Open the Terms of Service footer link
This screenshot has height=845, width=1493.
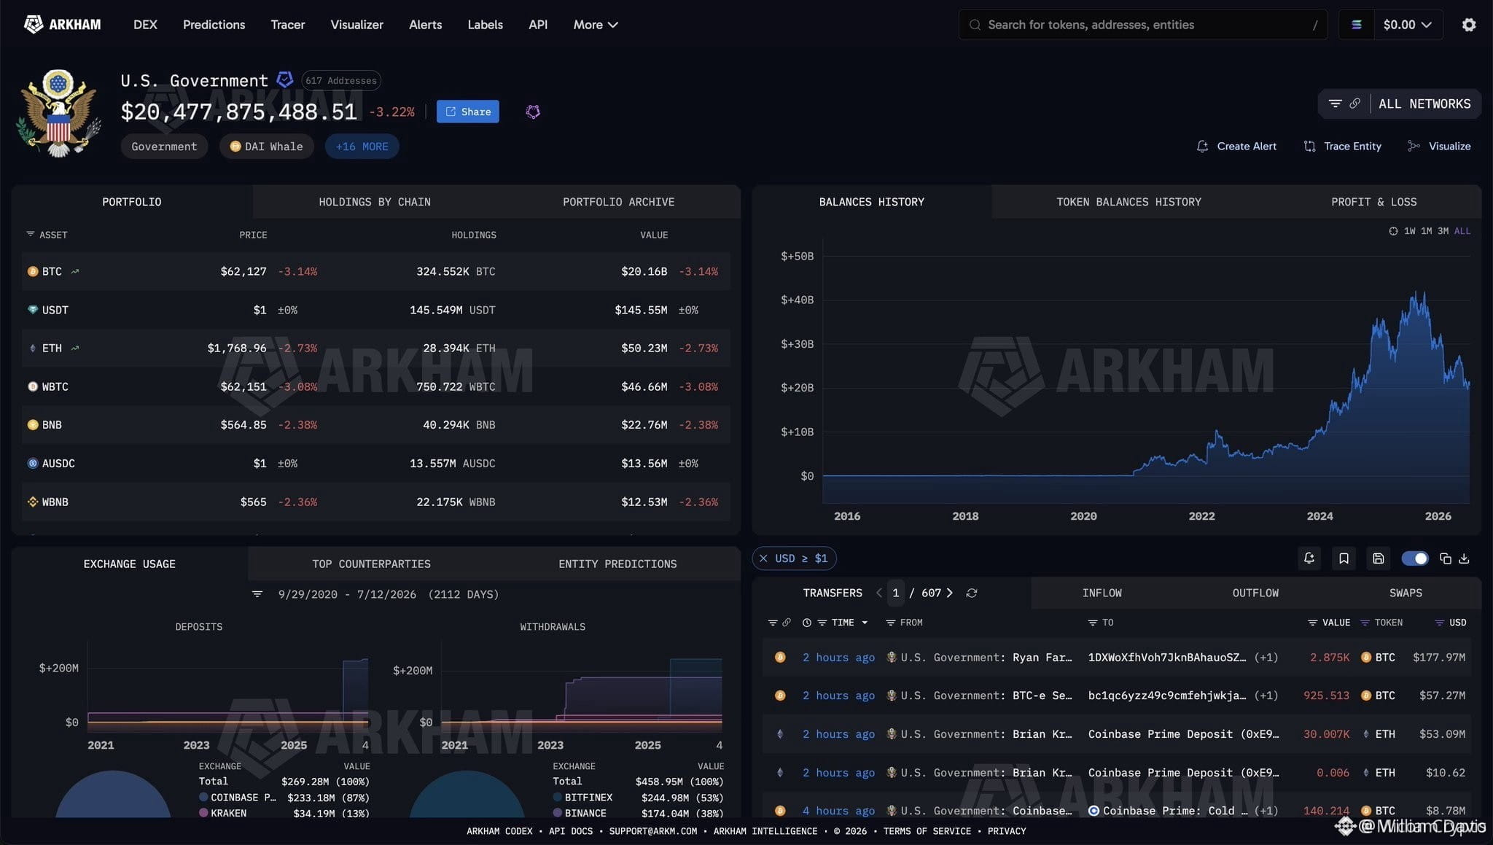[927, 831]
